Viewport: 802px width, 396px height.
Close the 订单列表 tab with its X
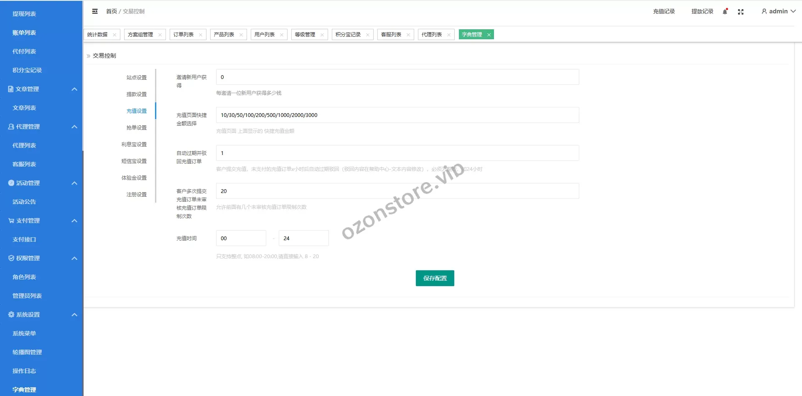click(201, 35)
